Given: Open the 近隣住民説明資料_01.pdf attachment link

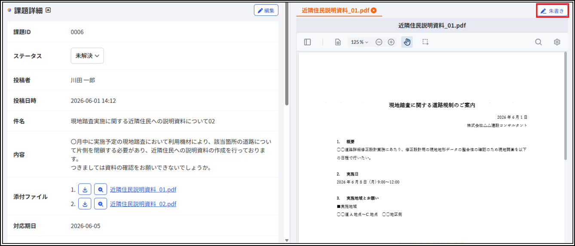Looking at the screenshot, I should click(143, 190).
